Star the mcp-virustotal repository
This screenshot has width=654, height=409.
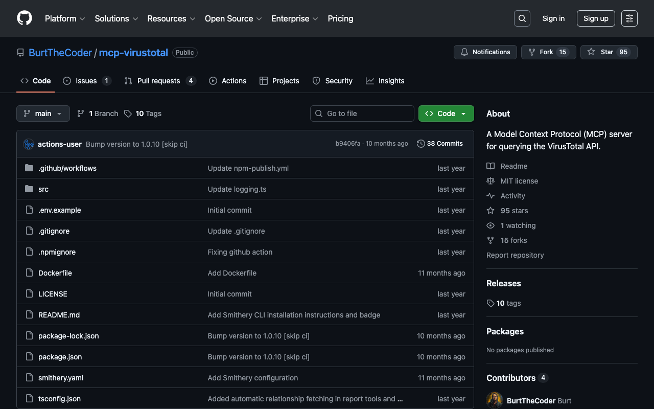point(609,52)
